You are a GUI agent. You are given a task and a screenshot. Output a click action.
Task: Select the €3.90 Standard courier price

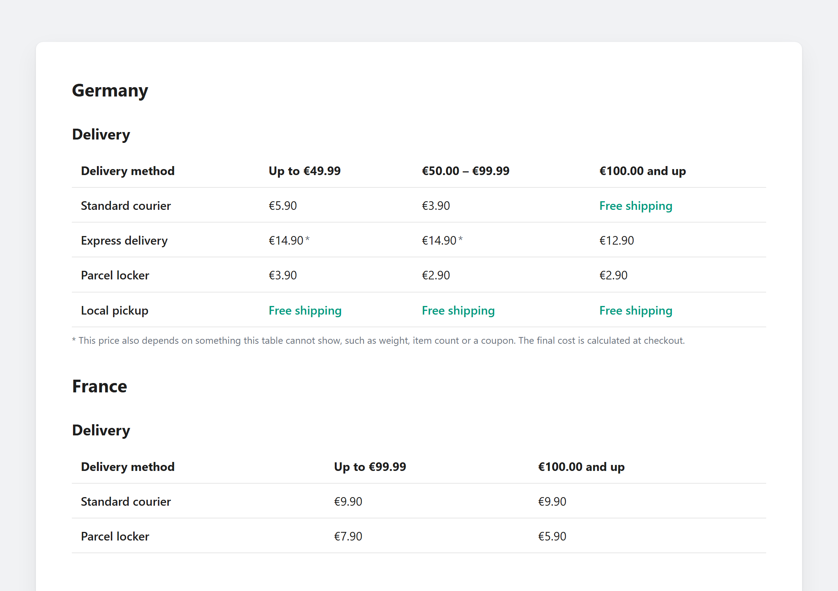436,206
